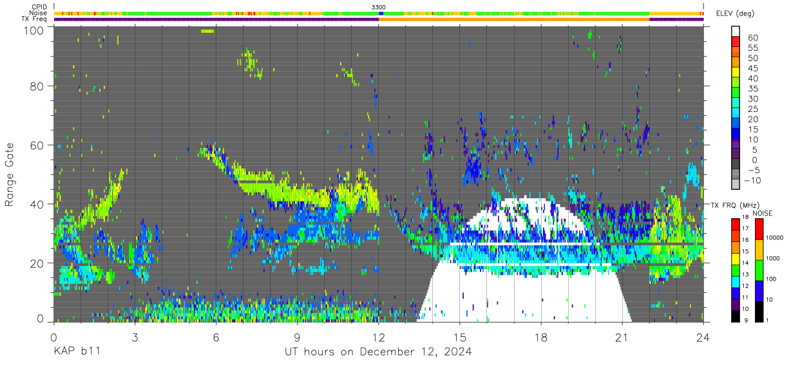Click the blue mark in the Noise strip
This screenshot has height=365, width=791.
click(x=381, y=13)
